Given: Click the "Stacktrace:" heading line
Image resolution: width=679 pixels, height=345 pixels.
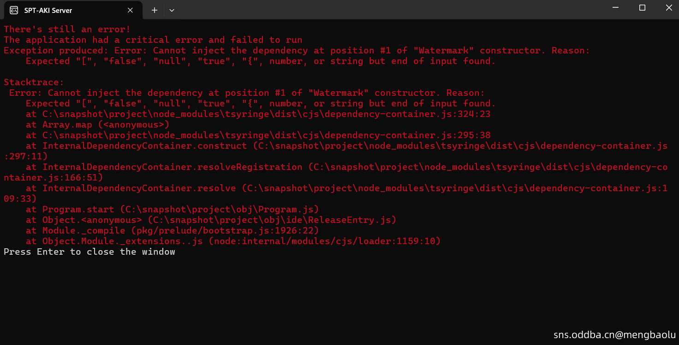Looking at the screenshot, I should (x=34, y=82).
